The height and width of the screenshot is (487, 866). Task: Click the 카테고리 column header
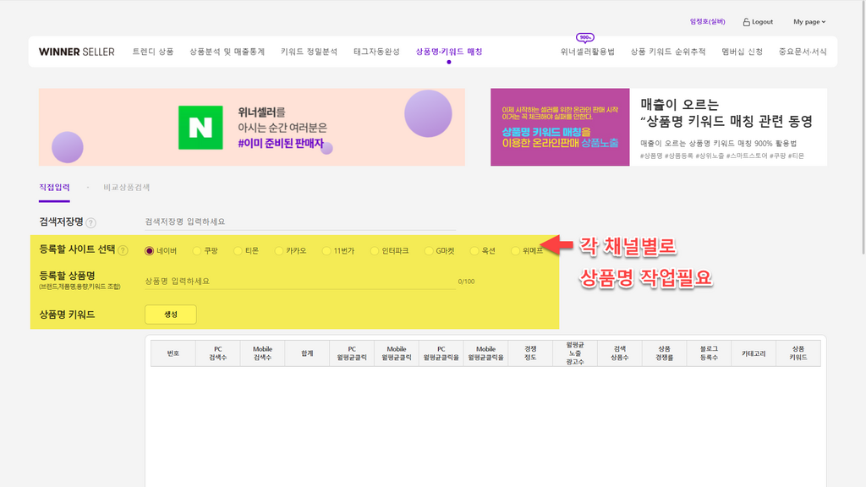(x=754, y=353)
